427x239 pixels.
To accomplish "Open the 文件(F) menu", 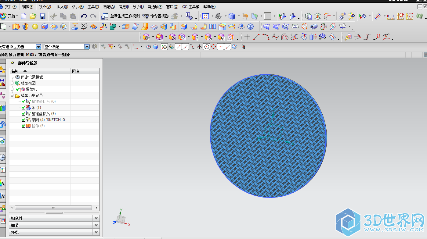I will (11, 7).
